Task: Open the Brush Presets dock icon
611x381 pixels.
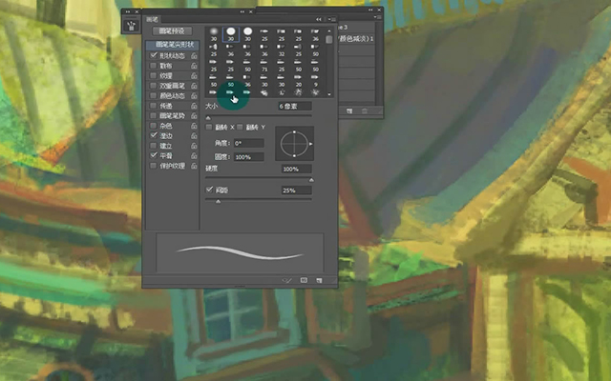Action: 132,26
